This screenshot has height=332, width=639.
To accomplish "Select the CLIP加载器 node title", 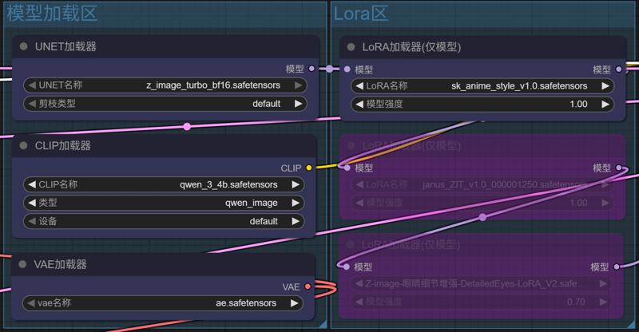I will [x=63, y=145].
